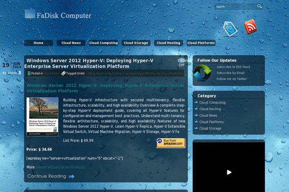Click arrow bullet beside Cloud News category
The width and height of the screenshot is (289, 192).
pos(197,115)
